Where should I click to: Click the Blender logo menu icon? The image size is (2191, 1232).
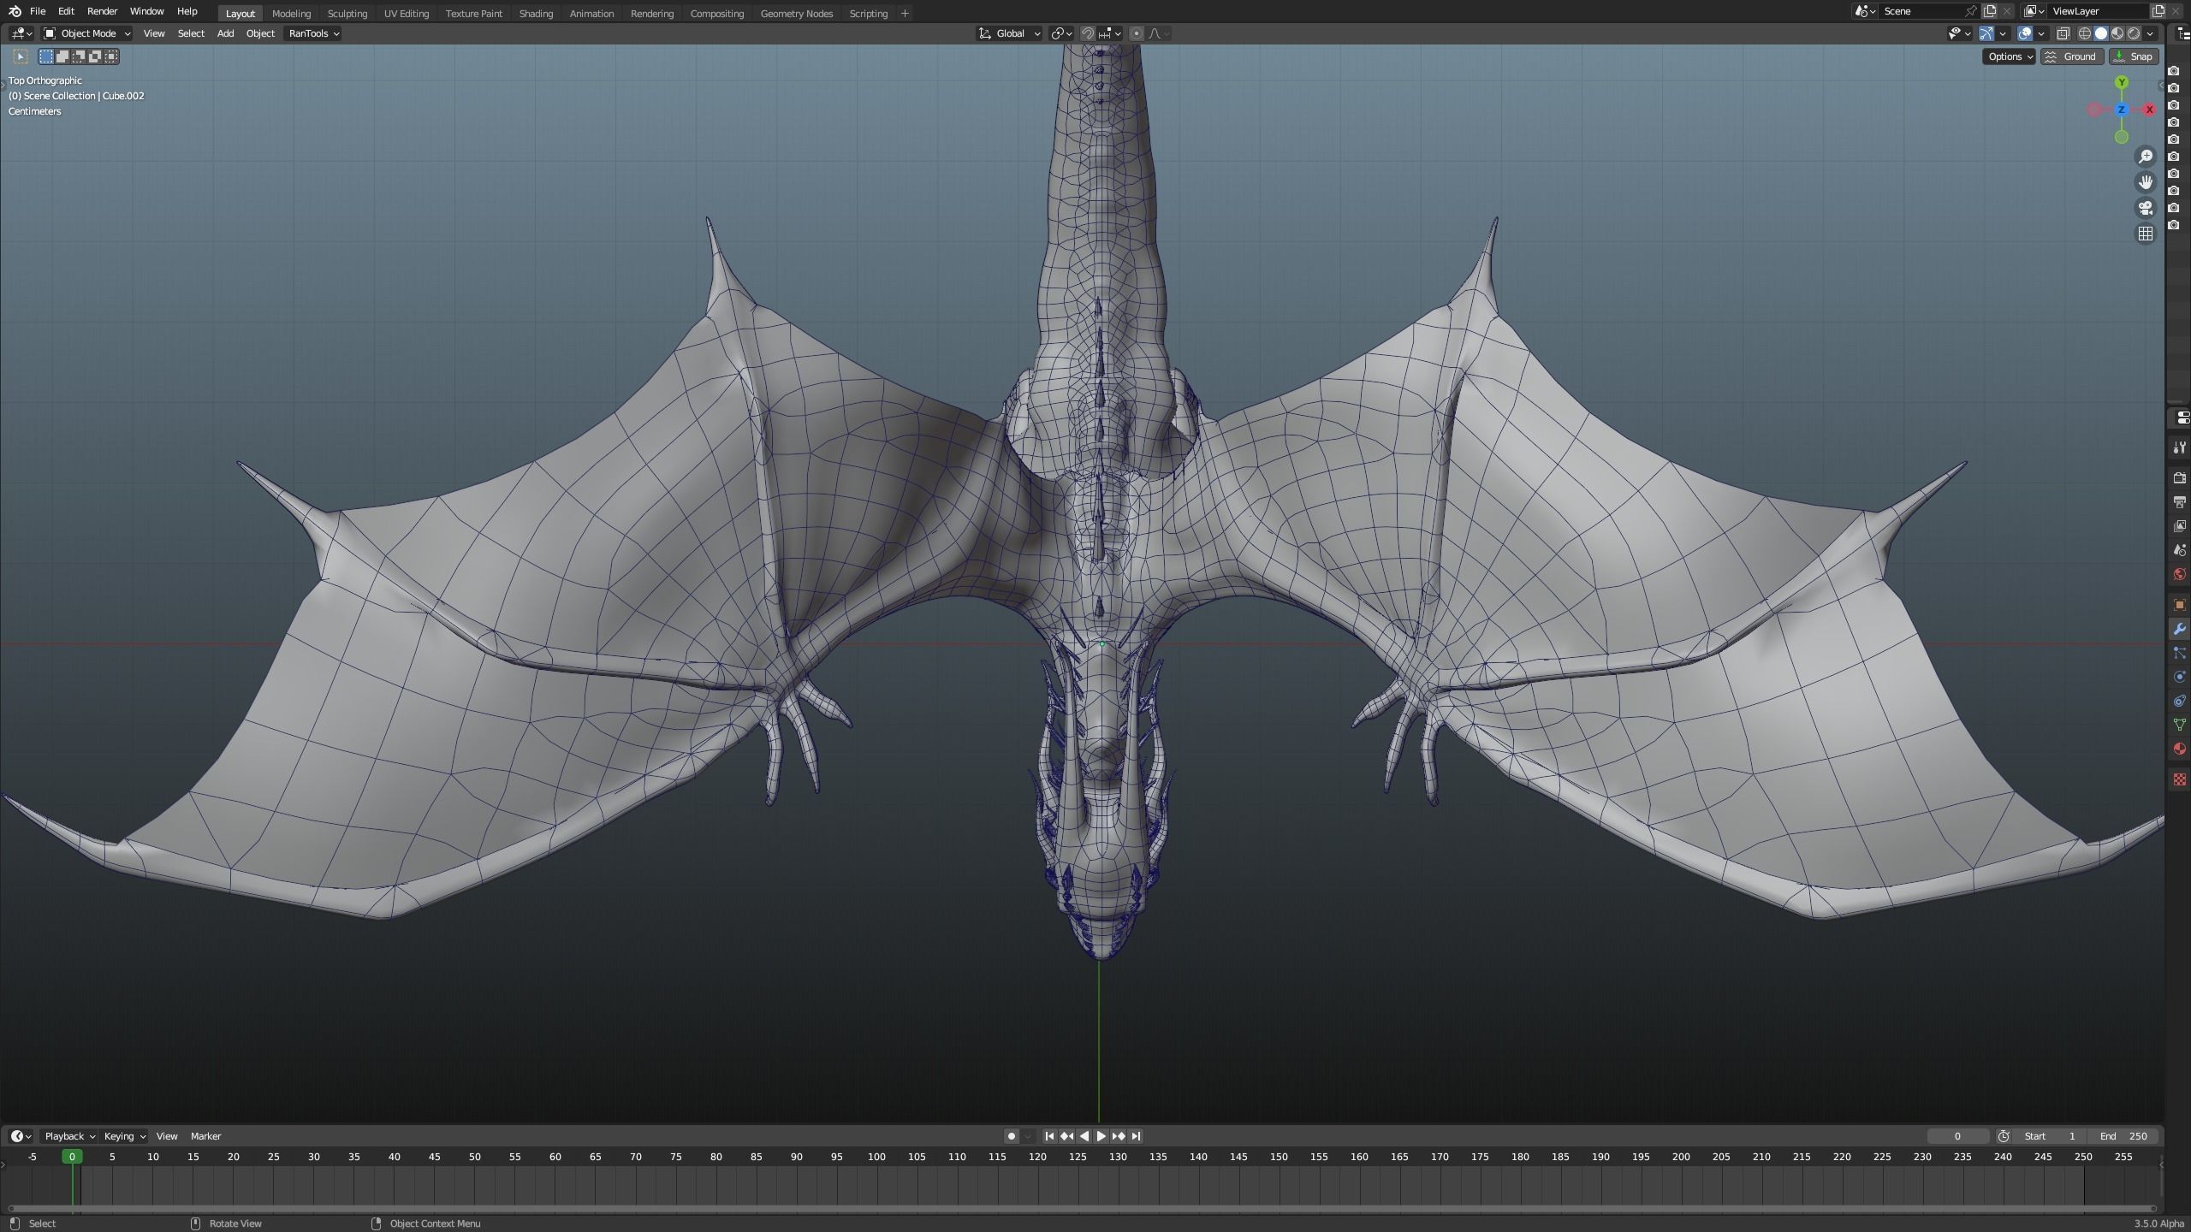click(15, 11)
